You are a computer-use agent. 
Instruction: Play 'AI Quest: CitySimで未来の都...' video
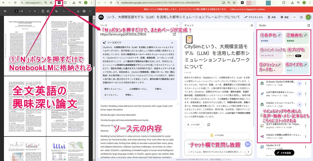[299, 83]
